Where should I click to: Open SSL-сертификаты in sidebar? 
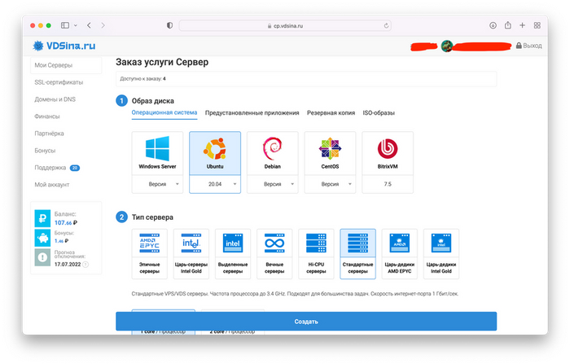click(x=59, y=82)
